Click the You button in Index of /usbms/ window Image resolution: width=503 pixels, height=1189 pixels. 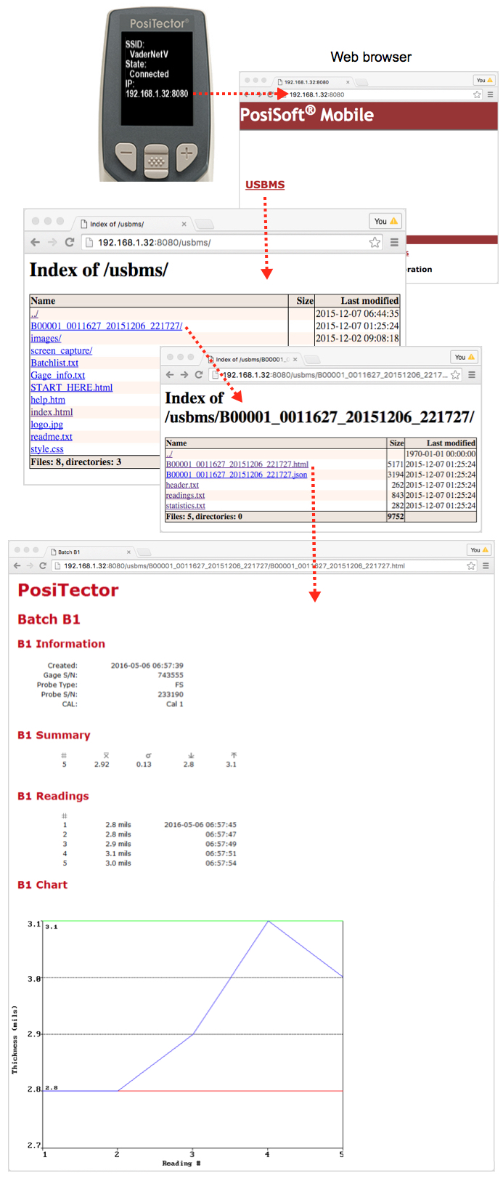pos(385,221)
